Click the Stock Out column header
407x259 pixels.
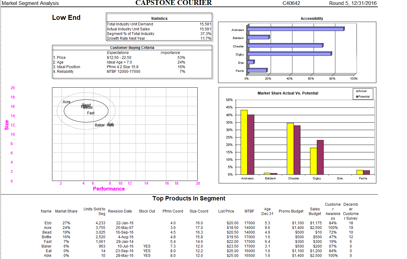click(147, 211)
